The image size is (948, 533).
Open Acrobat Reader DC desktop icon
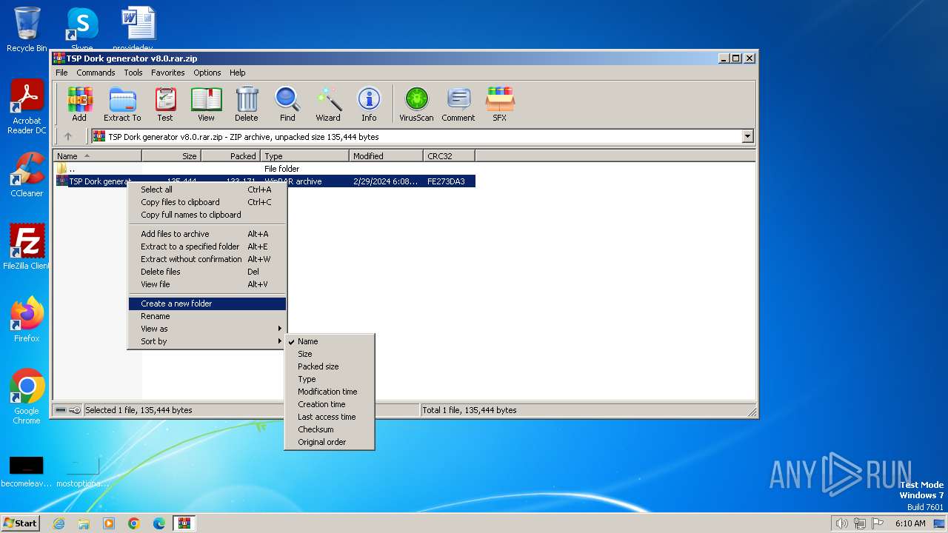click(x=27, y=107)
